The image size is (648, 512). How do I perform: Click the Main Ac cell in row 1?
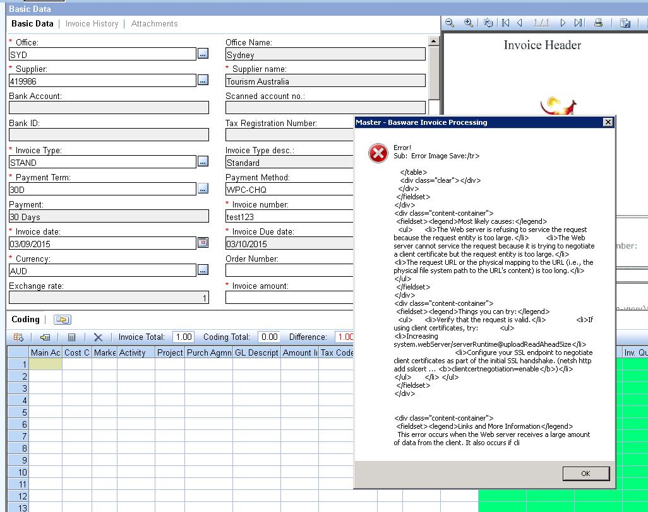[x=45, y=364]
